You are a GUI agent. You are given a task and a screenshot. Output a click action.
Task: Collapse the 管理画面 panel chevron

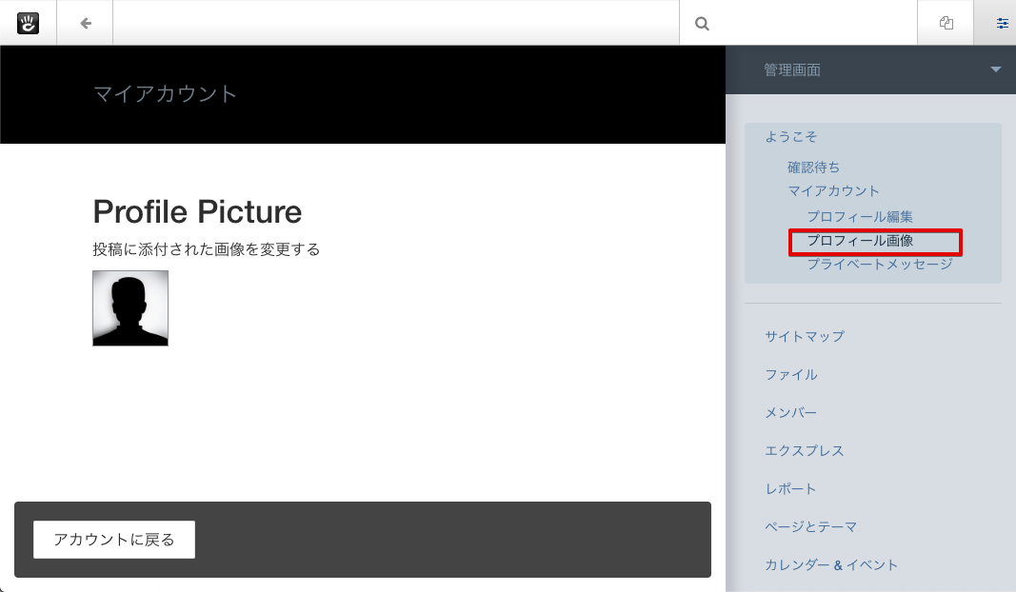(x=996, y=69)
